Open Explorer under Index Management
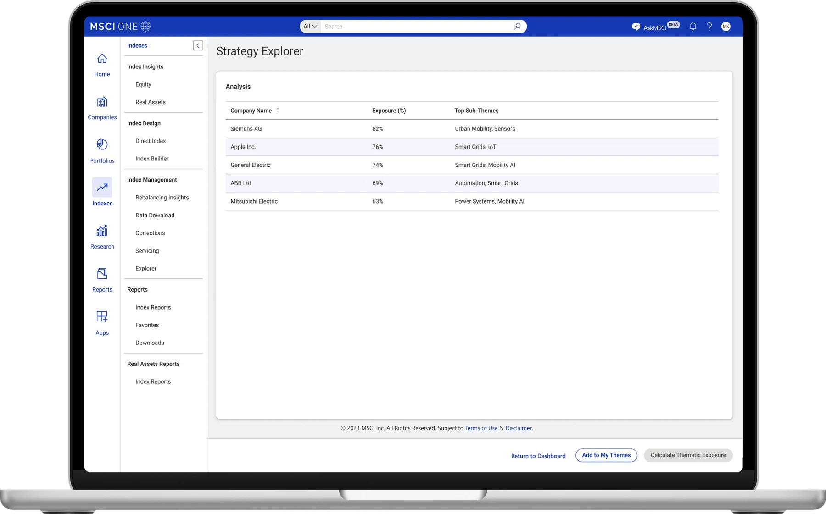Viewport: 826px width, 514px height. click(x=146, y=268)
